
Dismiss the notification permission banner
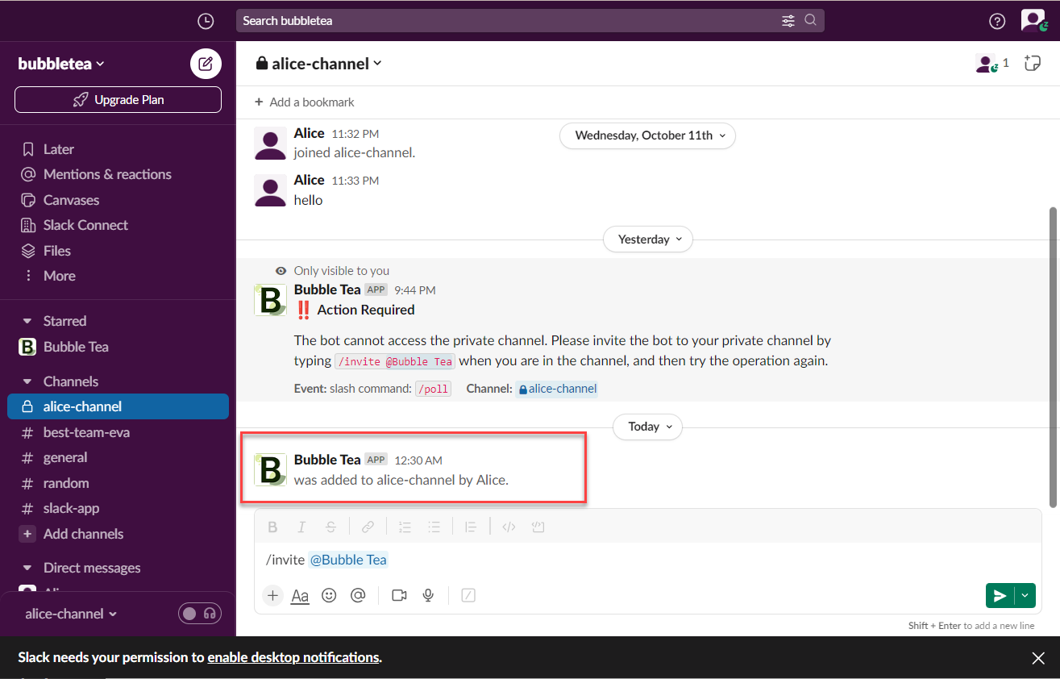point(1038,658)
